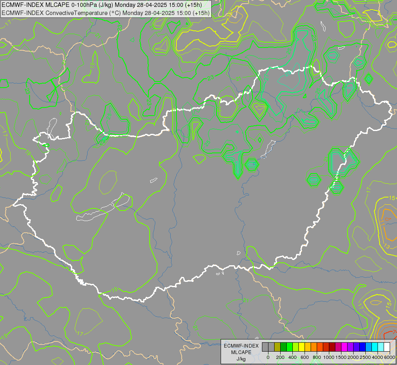Select the white swatch in the legend
The image size is (397, 365).
click(x=387, y=347)
